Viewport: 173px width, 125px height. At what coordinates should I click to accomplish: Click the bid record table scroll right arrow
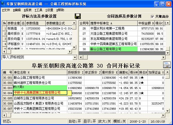(x=163, y=115)
